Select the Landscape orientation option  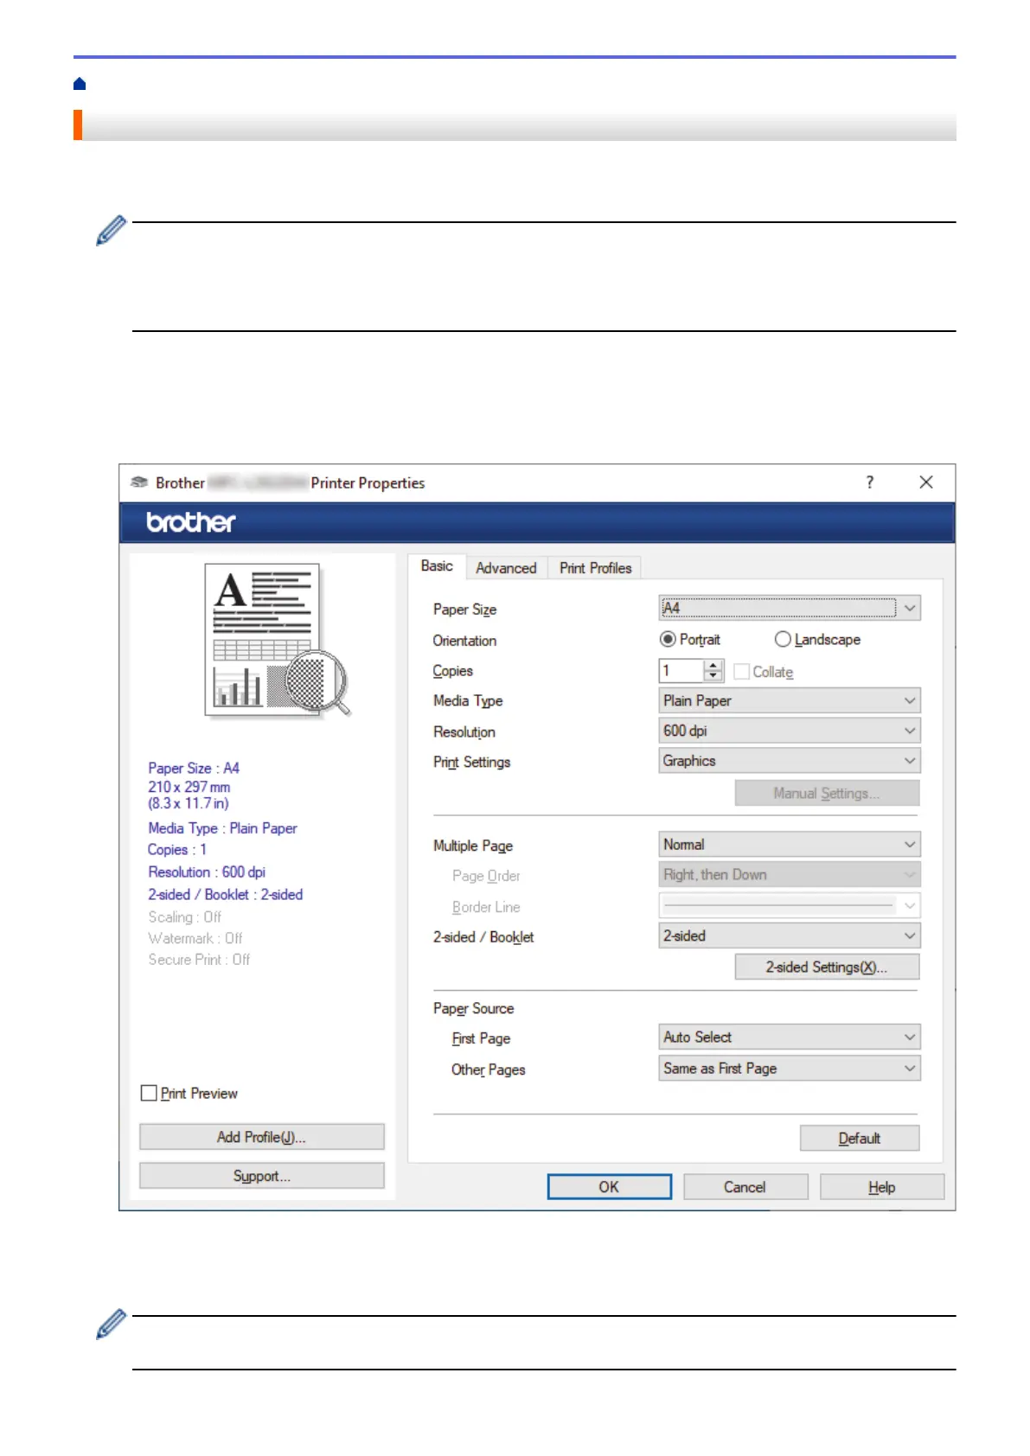(783, 640)
